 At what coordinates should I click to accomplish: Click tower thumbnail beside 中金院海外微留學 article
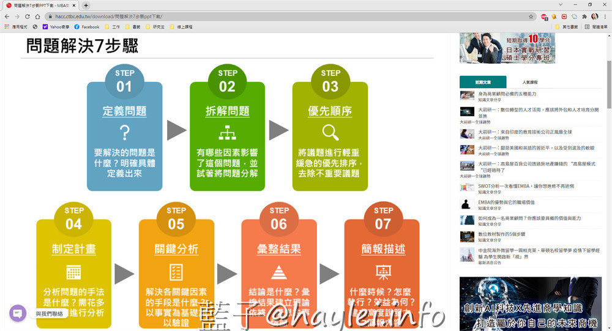click(467, 255)
